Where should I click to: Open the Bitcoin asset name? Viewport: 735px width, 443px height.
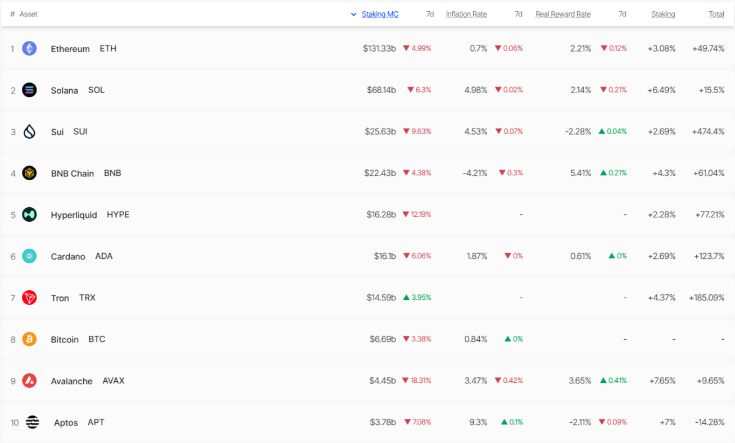pyautogui.click(x=65, y=340)
